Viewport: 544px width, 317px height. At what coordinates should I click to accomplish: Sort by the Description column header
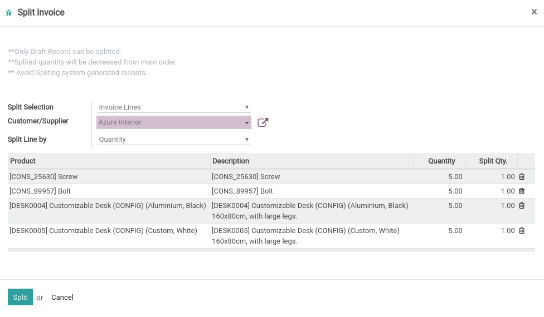pos(312,161)
